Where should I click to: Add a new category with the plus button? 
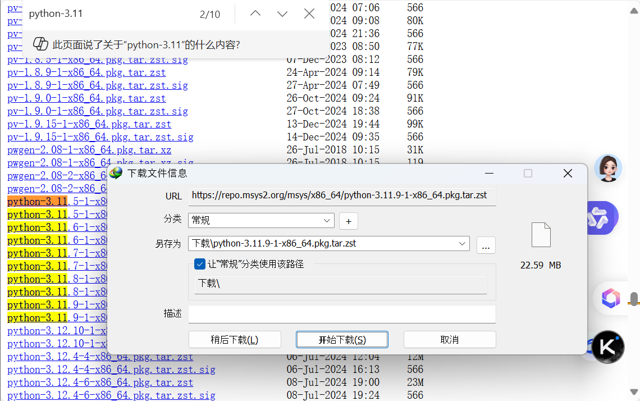[x=349, y=221]
